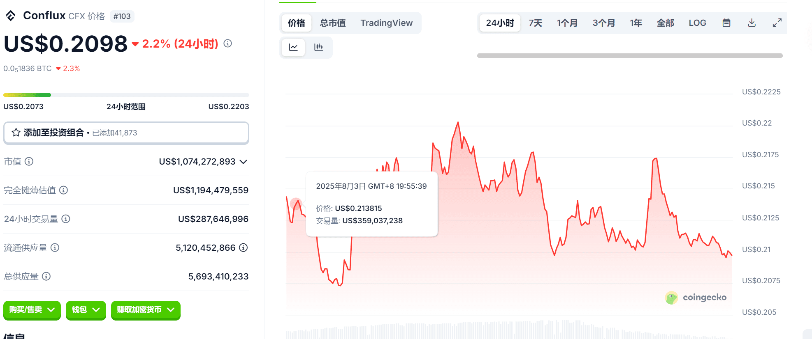This screenshot has width=812, height=339.
Task: Expand chart to fullscreen
Action: 777,23
